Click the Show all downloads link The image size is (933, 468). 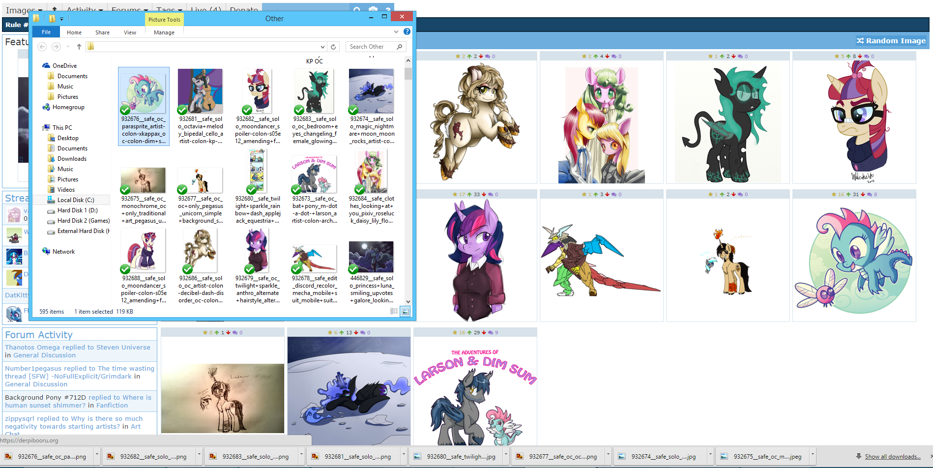(892, 457)
